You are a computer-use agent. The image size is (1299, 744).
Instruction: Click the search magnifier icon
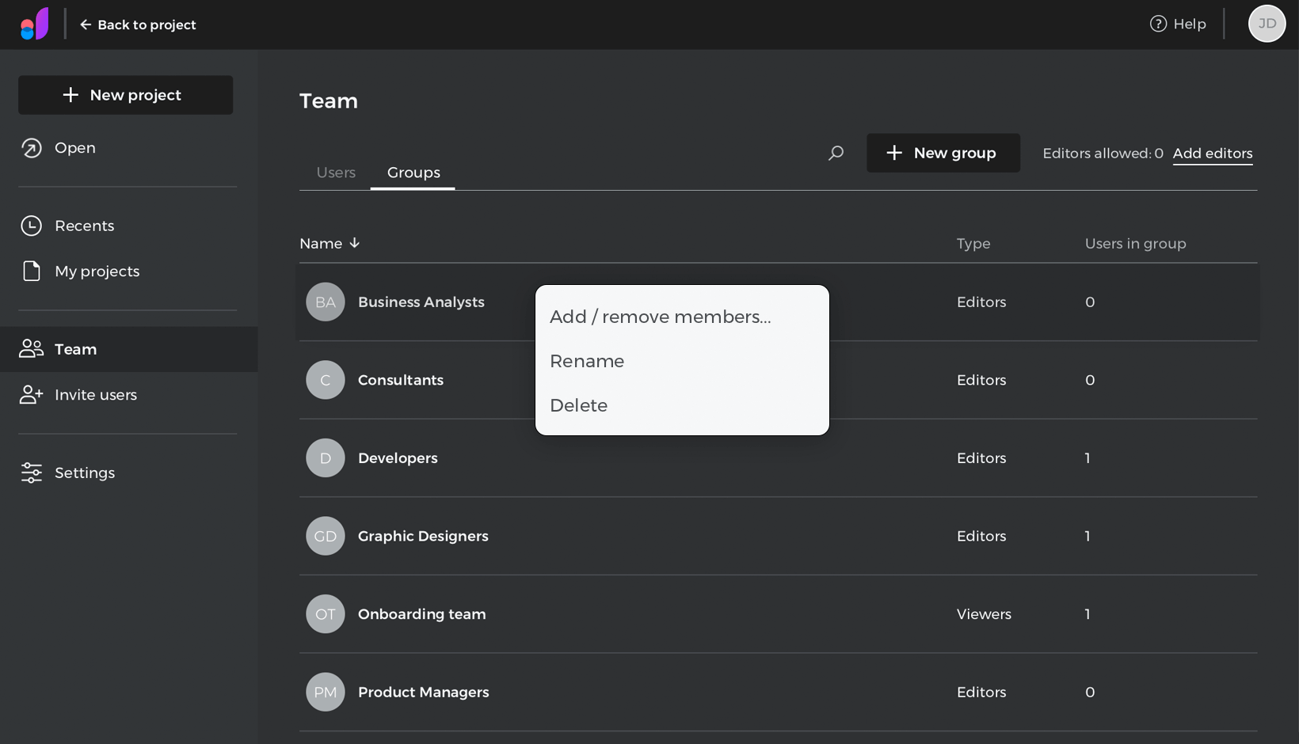tap(836, 153)
